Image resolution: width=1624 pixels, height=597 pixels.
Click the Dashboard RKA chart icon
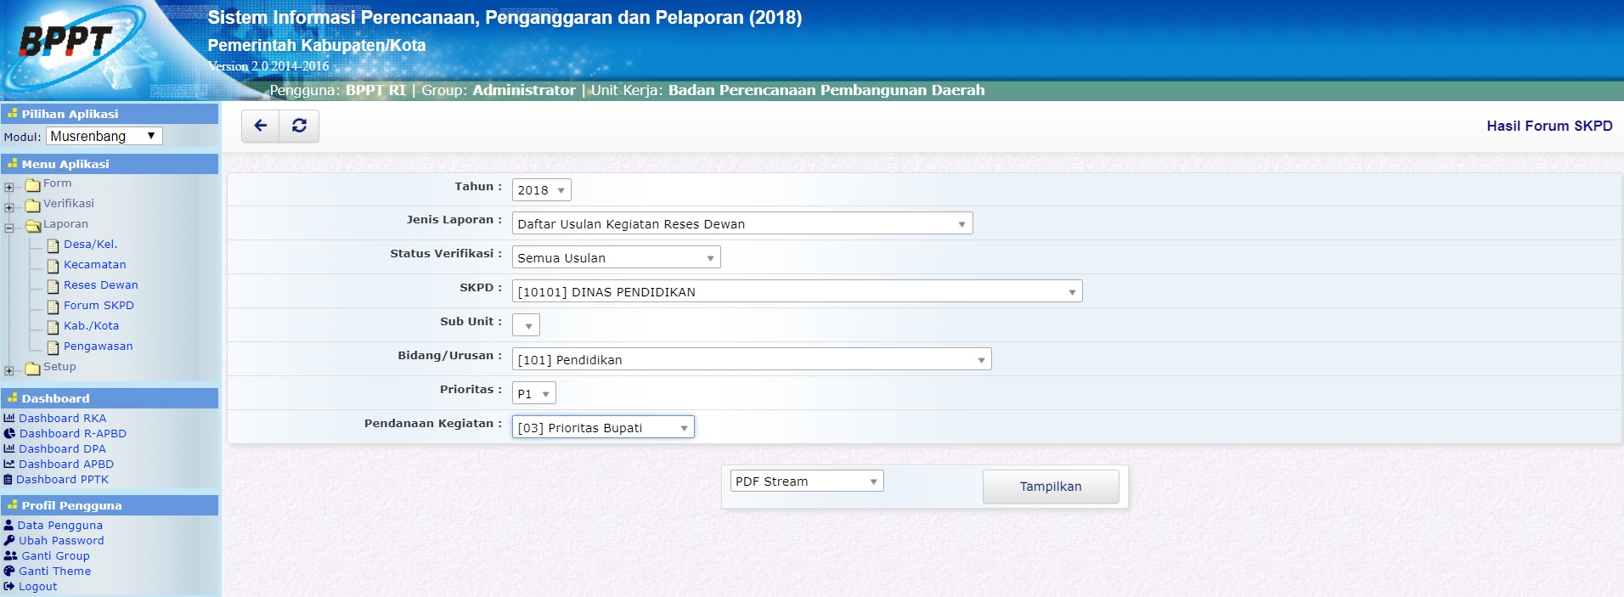(x=9, y=418)
